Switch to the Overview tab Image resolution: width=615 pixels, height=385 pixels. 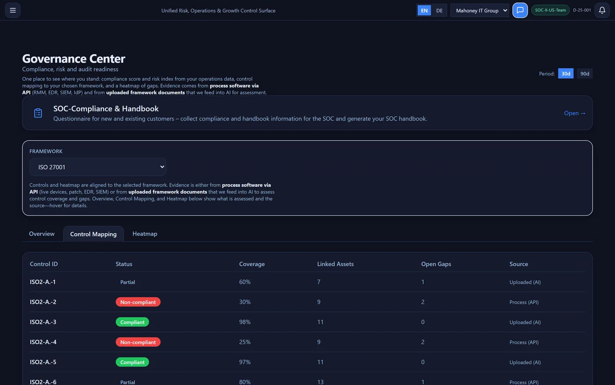click(x=41, y=234)
